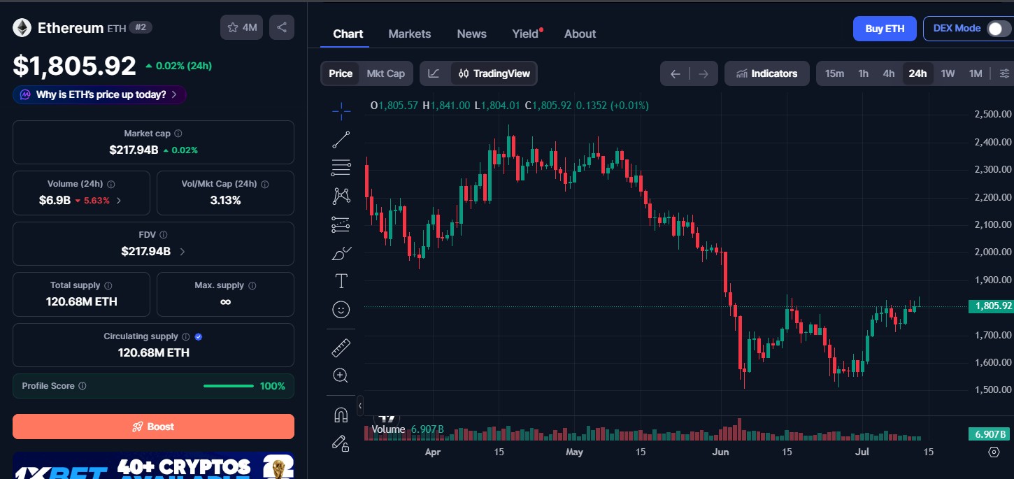
Task: Add Ethereum to watchlist star
Action: (x=241, y=27)
